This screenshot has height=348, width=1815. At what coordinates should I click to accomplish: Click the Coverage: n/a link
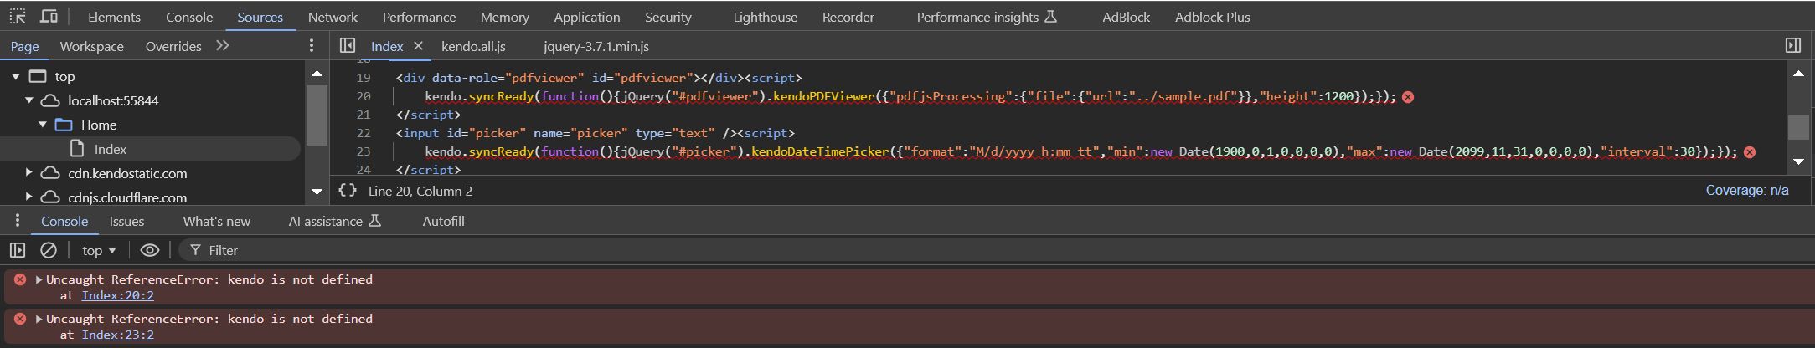[1747, 191]
